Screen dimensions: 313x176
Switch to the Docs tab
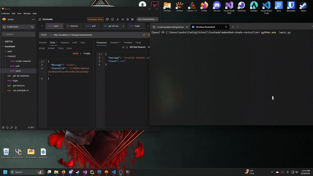69,48
